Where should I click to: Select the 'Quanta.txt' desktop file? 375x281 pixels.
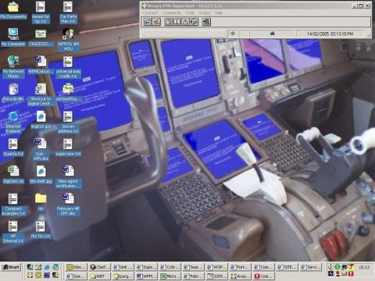(13, 148)
